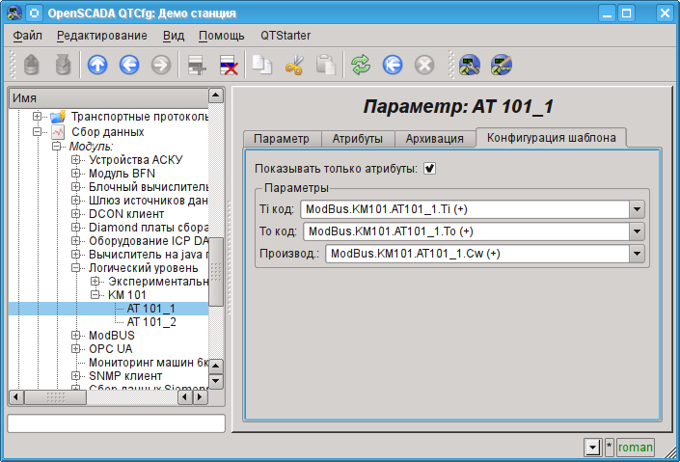Open the 'Производ.' dropdown list

pyautogui.click(x=637, y=254)
